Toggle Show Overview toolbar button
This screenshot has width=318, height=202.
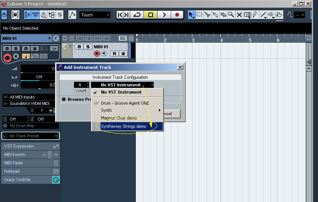click(44, 15)
